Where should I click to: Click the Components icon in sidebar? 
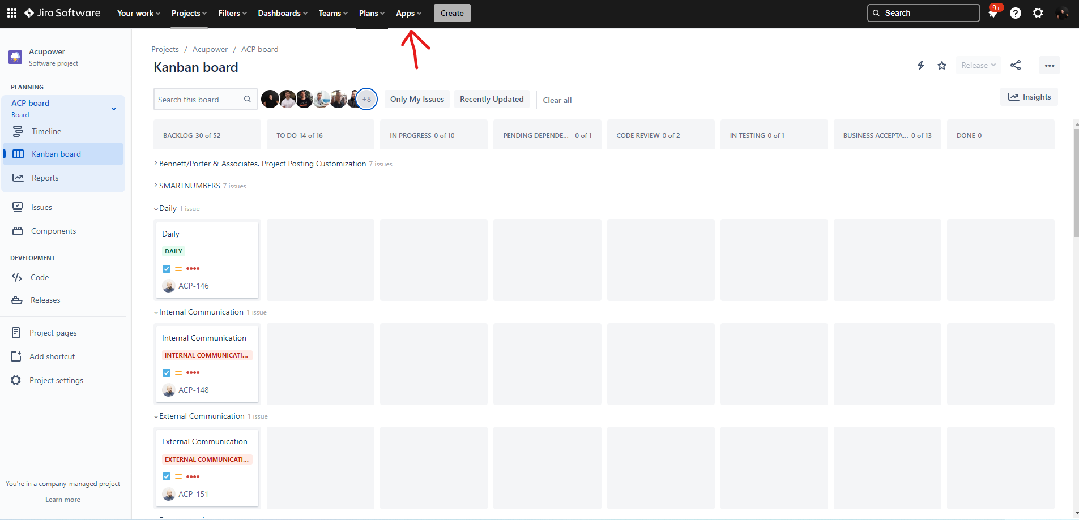point(18,231)
